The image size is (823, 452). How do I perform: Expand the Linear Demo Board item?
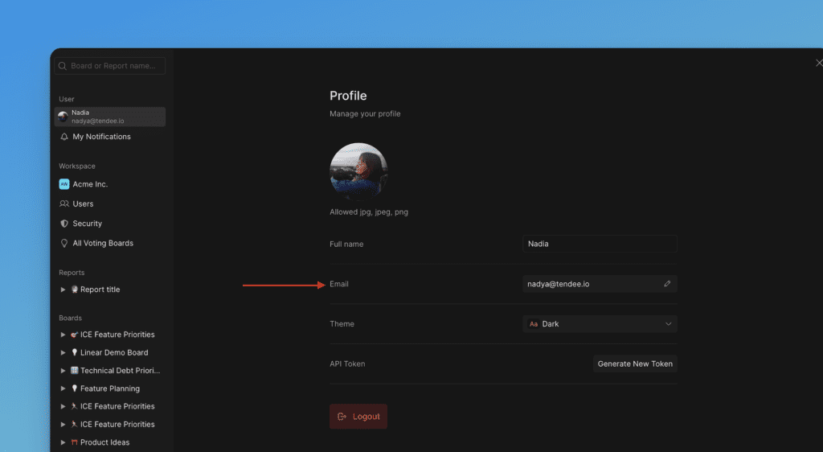tap(63, 352)
